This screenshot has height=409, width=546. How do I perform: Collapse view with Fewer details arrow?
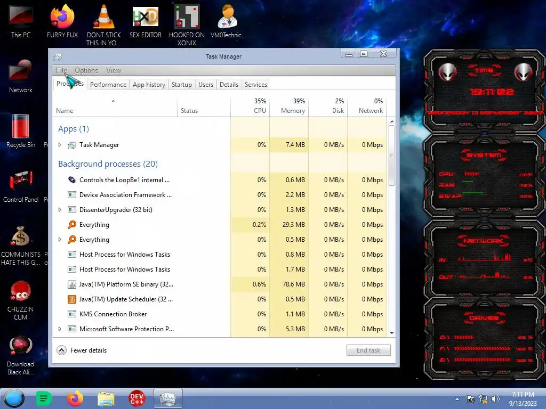click(x=62, y=350)
